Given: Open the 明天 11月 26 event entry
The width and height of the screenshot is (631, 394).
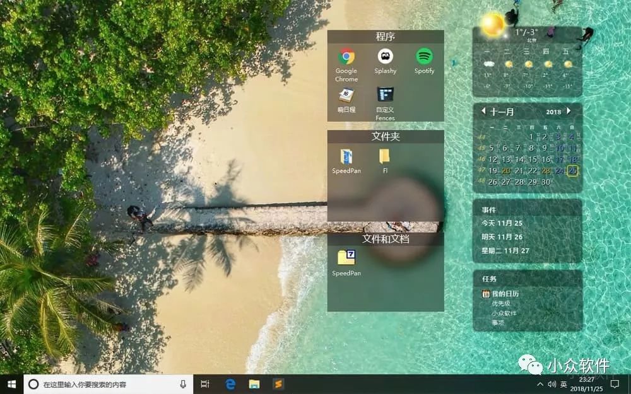Looking at the screenshot, I should [x=502, y=237].
